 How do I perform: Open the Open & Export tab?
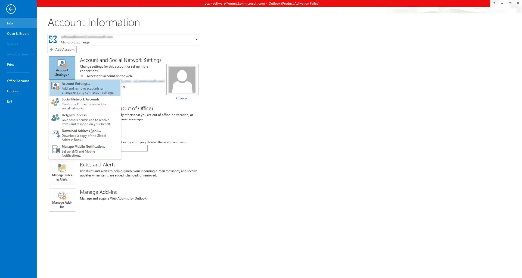(18, 33)
